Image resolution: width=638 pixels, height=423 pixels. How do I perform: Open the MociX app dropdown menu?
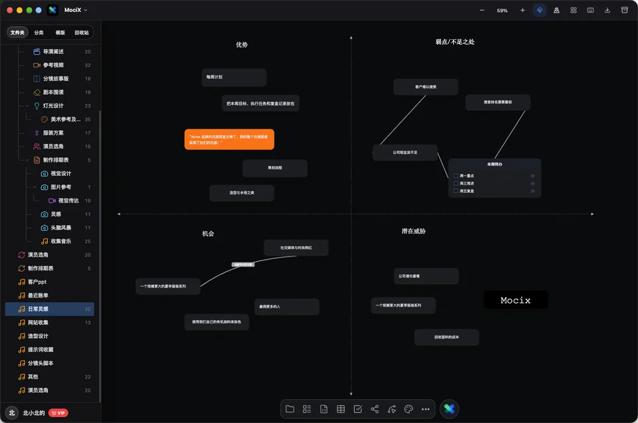76,10
